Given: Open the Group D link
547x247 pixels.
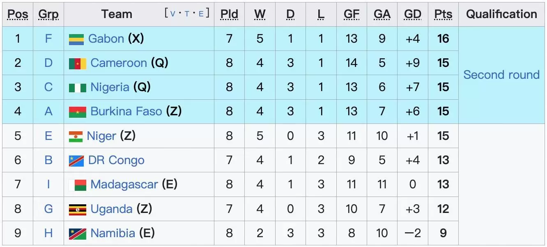Looking at the screenshot, I should 48,63.
